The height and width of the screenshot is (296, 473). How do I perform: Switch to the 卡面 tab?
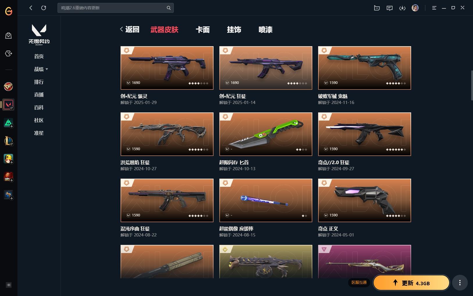tap(203, 30)
